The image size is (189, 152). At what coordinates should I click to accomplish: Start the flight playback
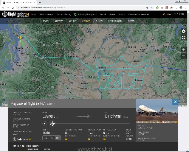tap(45, 124)
